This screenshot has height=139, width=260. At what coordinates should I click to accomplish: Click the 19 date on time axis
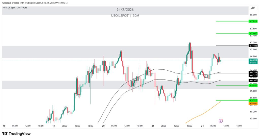click(x=54, y=126)
